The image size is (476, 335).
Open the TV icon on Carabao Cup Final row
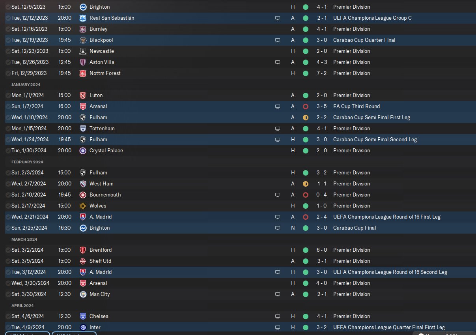coord(278,228)
